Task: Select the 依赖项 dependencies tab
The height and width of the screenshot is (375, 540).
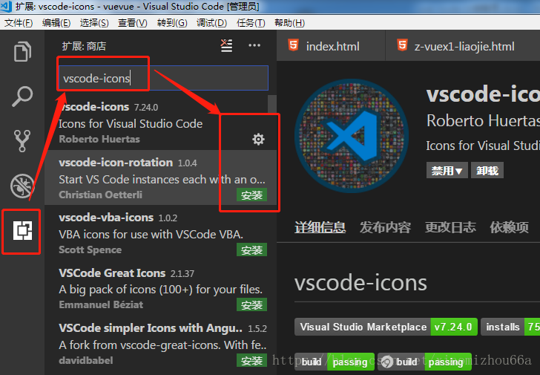Action: [510, 227]
